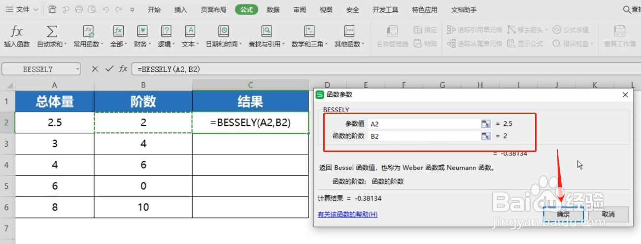Image resolution: width=641 pixels, height=244 pixels.
Task: Open the 有关该函数的帮助(H) link
Action: [348, 214]
